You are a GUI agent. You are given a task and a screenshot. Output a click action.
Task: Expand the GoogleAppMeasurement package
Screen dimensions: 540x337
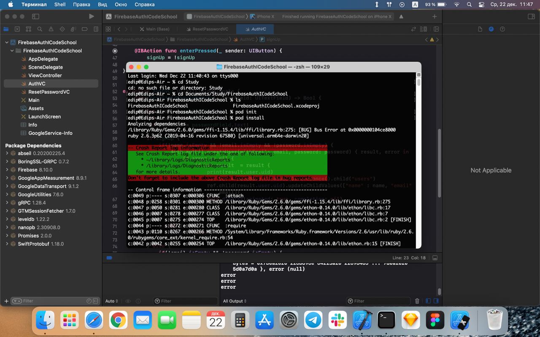coord(7,178)
